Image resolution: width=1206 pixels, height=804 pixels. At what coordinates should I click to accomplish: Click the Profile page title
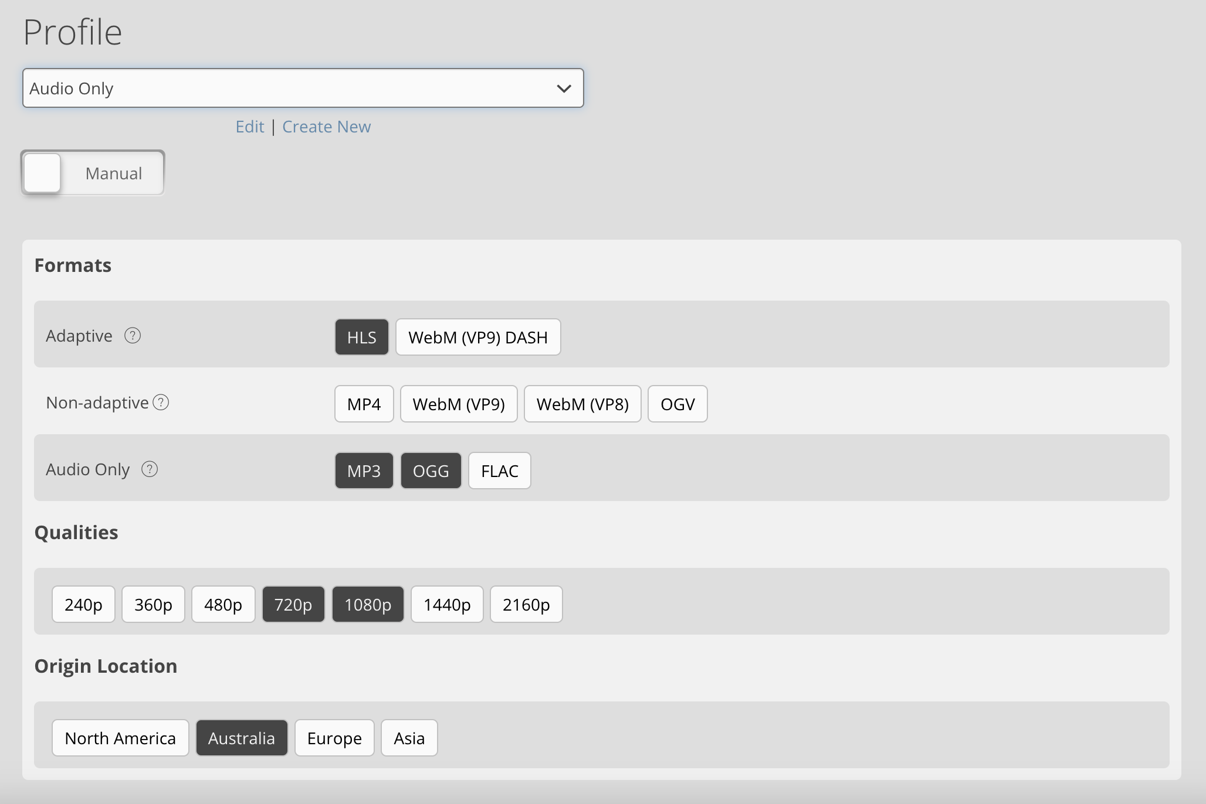click(x=73, y=32)
